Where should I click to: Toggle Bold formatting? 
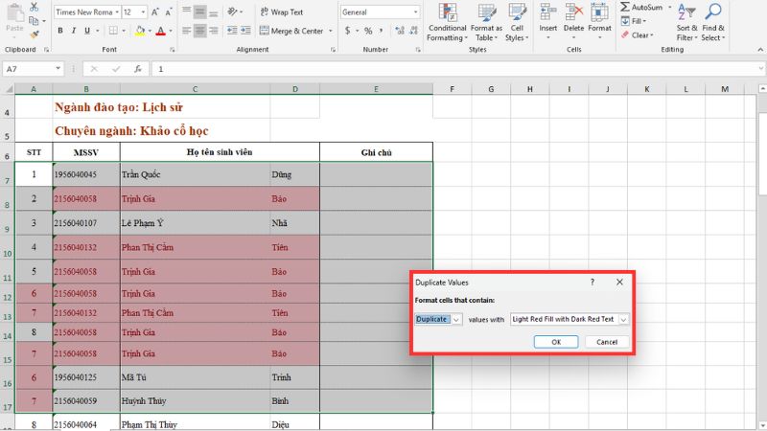pyautogui.click(x=59, y=31)
